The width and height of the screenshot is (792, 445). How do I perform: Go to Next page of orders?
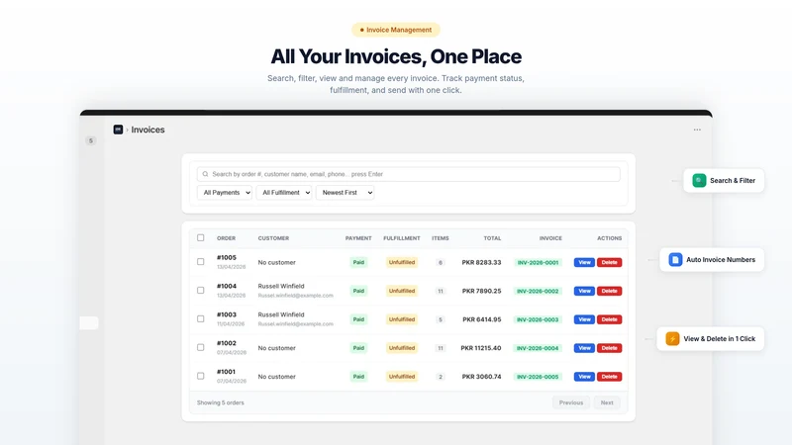pyautogui.click(x=607, y=402)
